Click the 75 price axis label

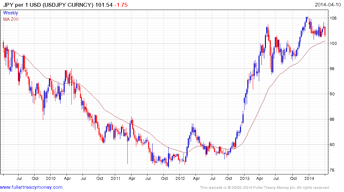(x=332, y=170)
